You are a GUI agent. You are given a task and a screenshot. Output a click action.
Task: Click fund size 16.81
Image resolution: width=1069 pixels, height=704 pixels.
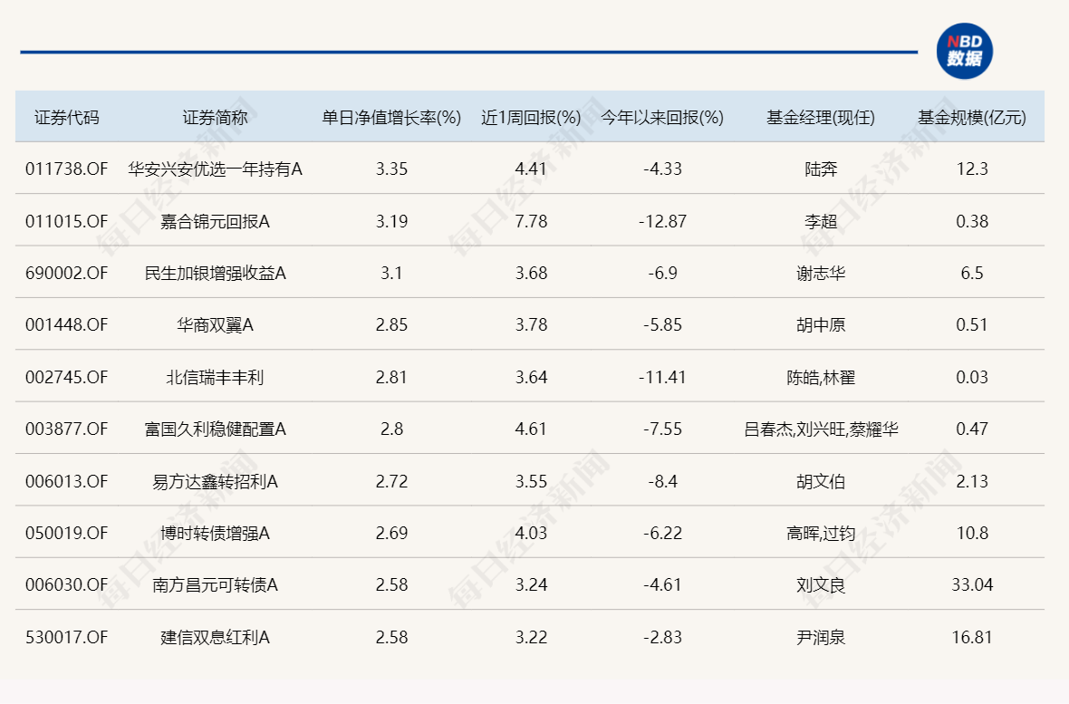(971, 638)
